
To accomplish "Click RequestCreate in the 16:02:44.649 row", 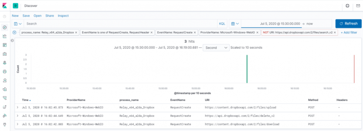I will [180, 116].
